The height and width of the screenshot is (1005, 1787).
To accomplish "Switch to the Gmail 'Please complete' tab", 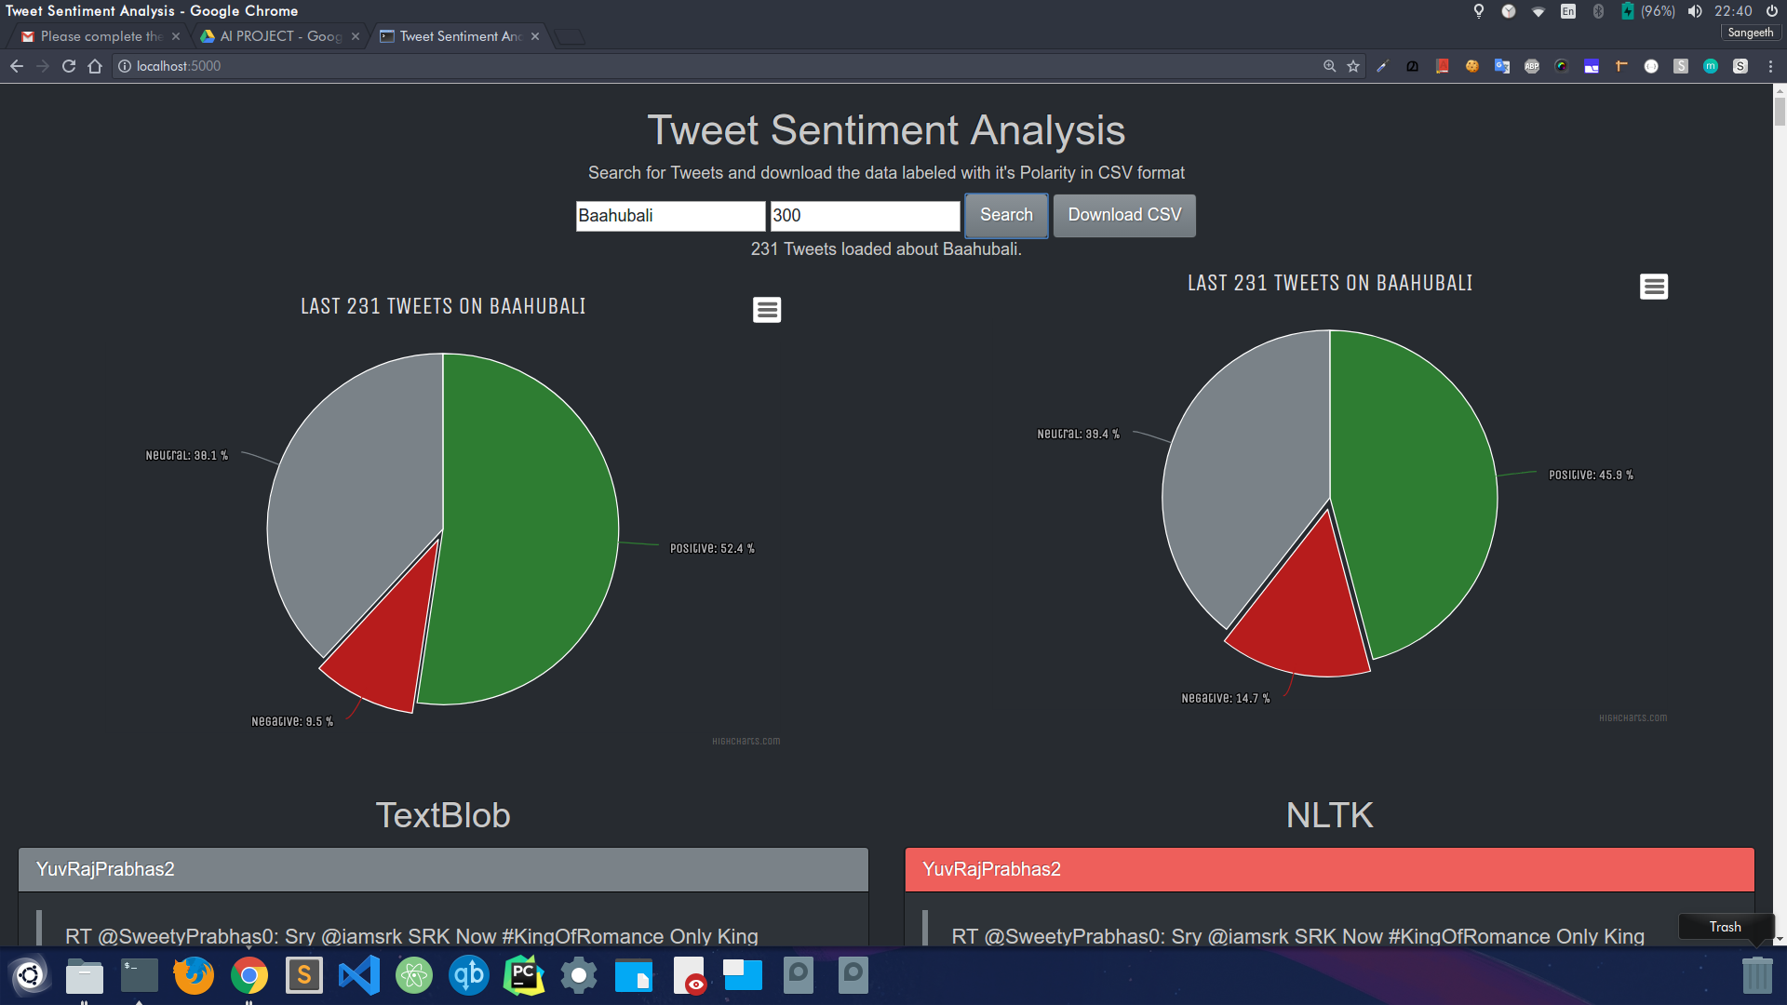I will click(100, 36).
